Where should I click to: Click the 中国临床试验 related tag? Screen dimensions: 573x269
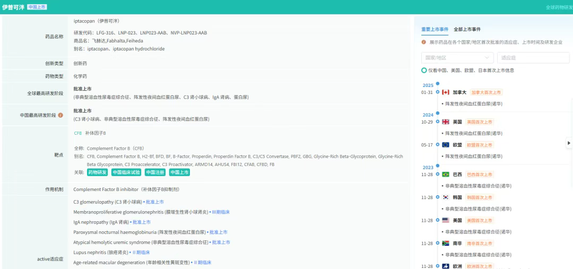tap(126, 172)
